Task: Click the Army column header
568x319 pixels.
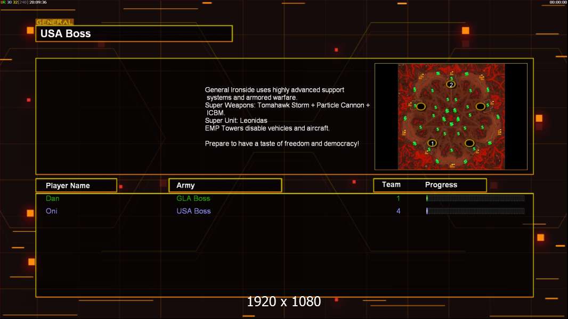Action: (225, 186)
